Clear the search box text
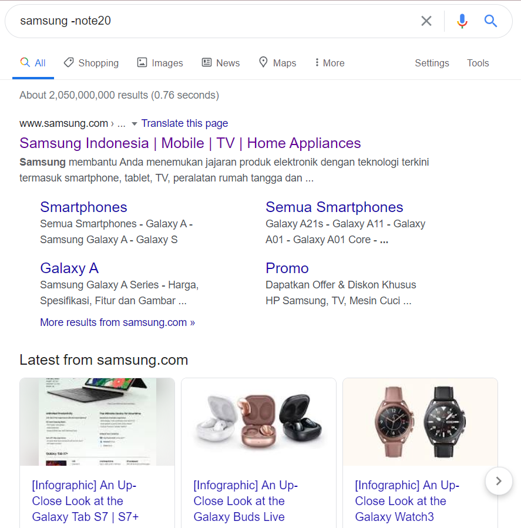The image size is (521, 528). 426,21
